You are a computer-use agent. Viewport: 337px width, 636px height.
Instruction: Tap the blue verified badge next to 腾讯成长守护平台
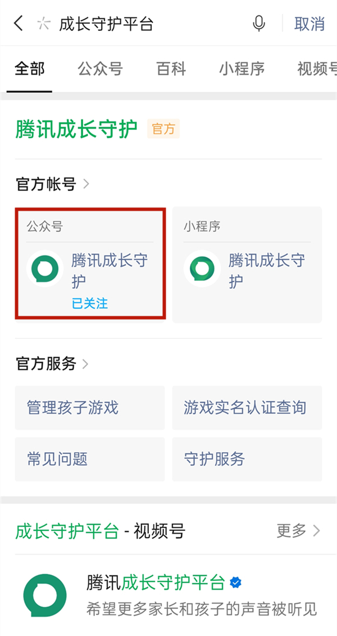(x=237, y=584)
